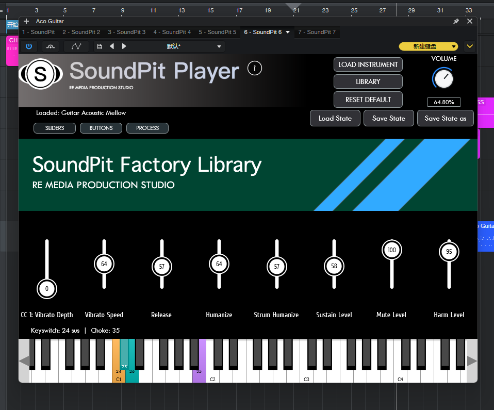Click the SoundPit S logo
494x410 pixels.
(41, 74)
